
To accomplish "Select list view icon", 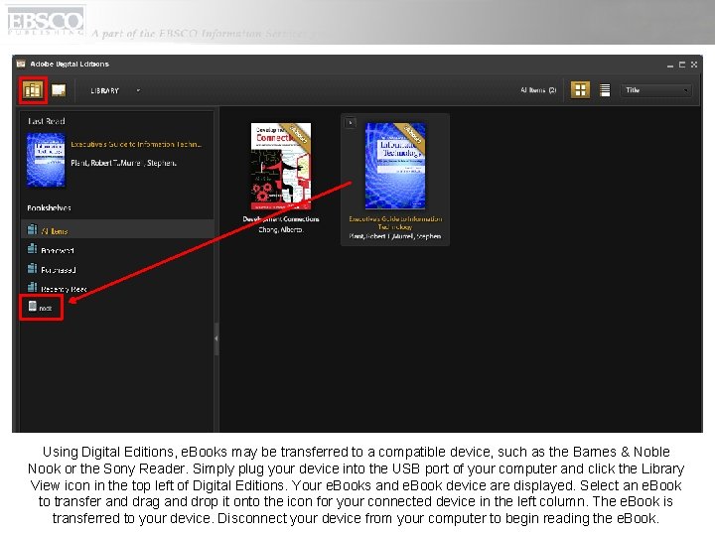I will (605, 89).
